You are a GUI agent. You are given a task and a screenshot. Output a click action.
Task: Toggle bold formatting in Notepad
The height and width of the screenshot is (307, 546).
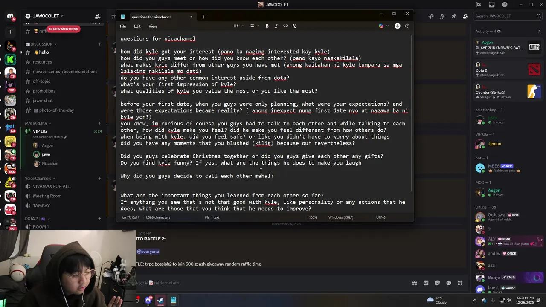pyautogui.click(x=267, y=26)
